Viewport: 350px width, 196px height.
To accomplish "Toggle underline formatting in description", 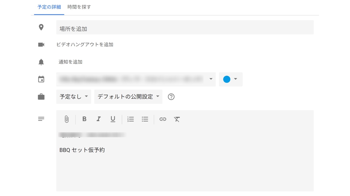I will [113, 119].
